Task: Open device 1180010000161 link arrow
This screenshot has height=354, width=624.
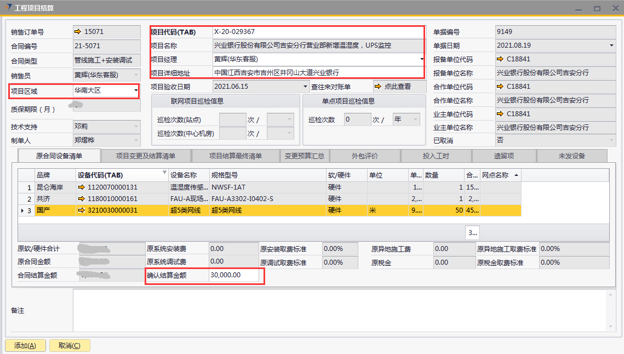Action: (82, 199)
